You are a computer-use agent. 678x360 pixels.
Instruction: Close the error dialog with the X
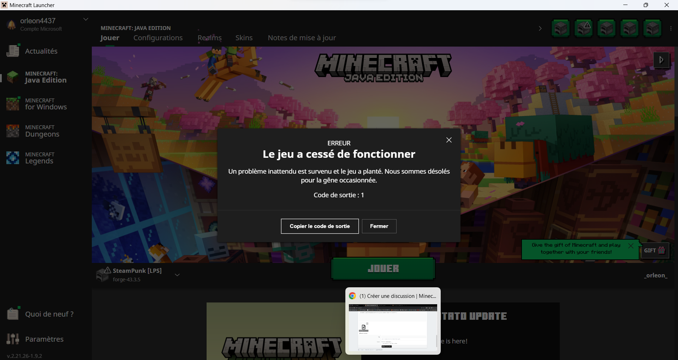click(449, 140)
